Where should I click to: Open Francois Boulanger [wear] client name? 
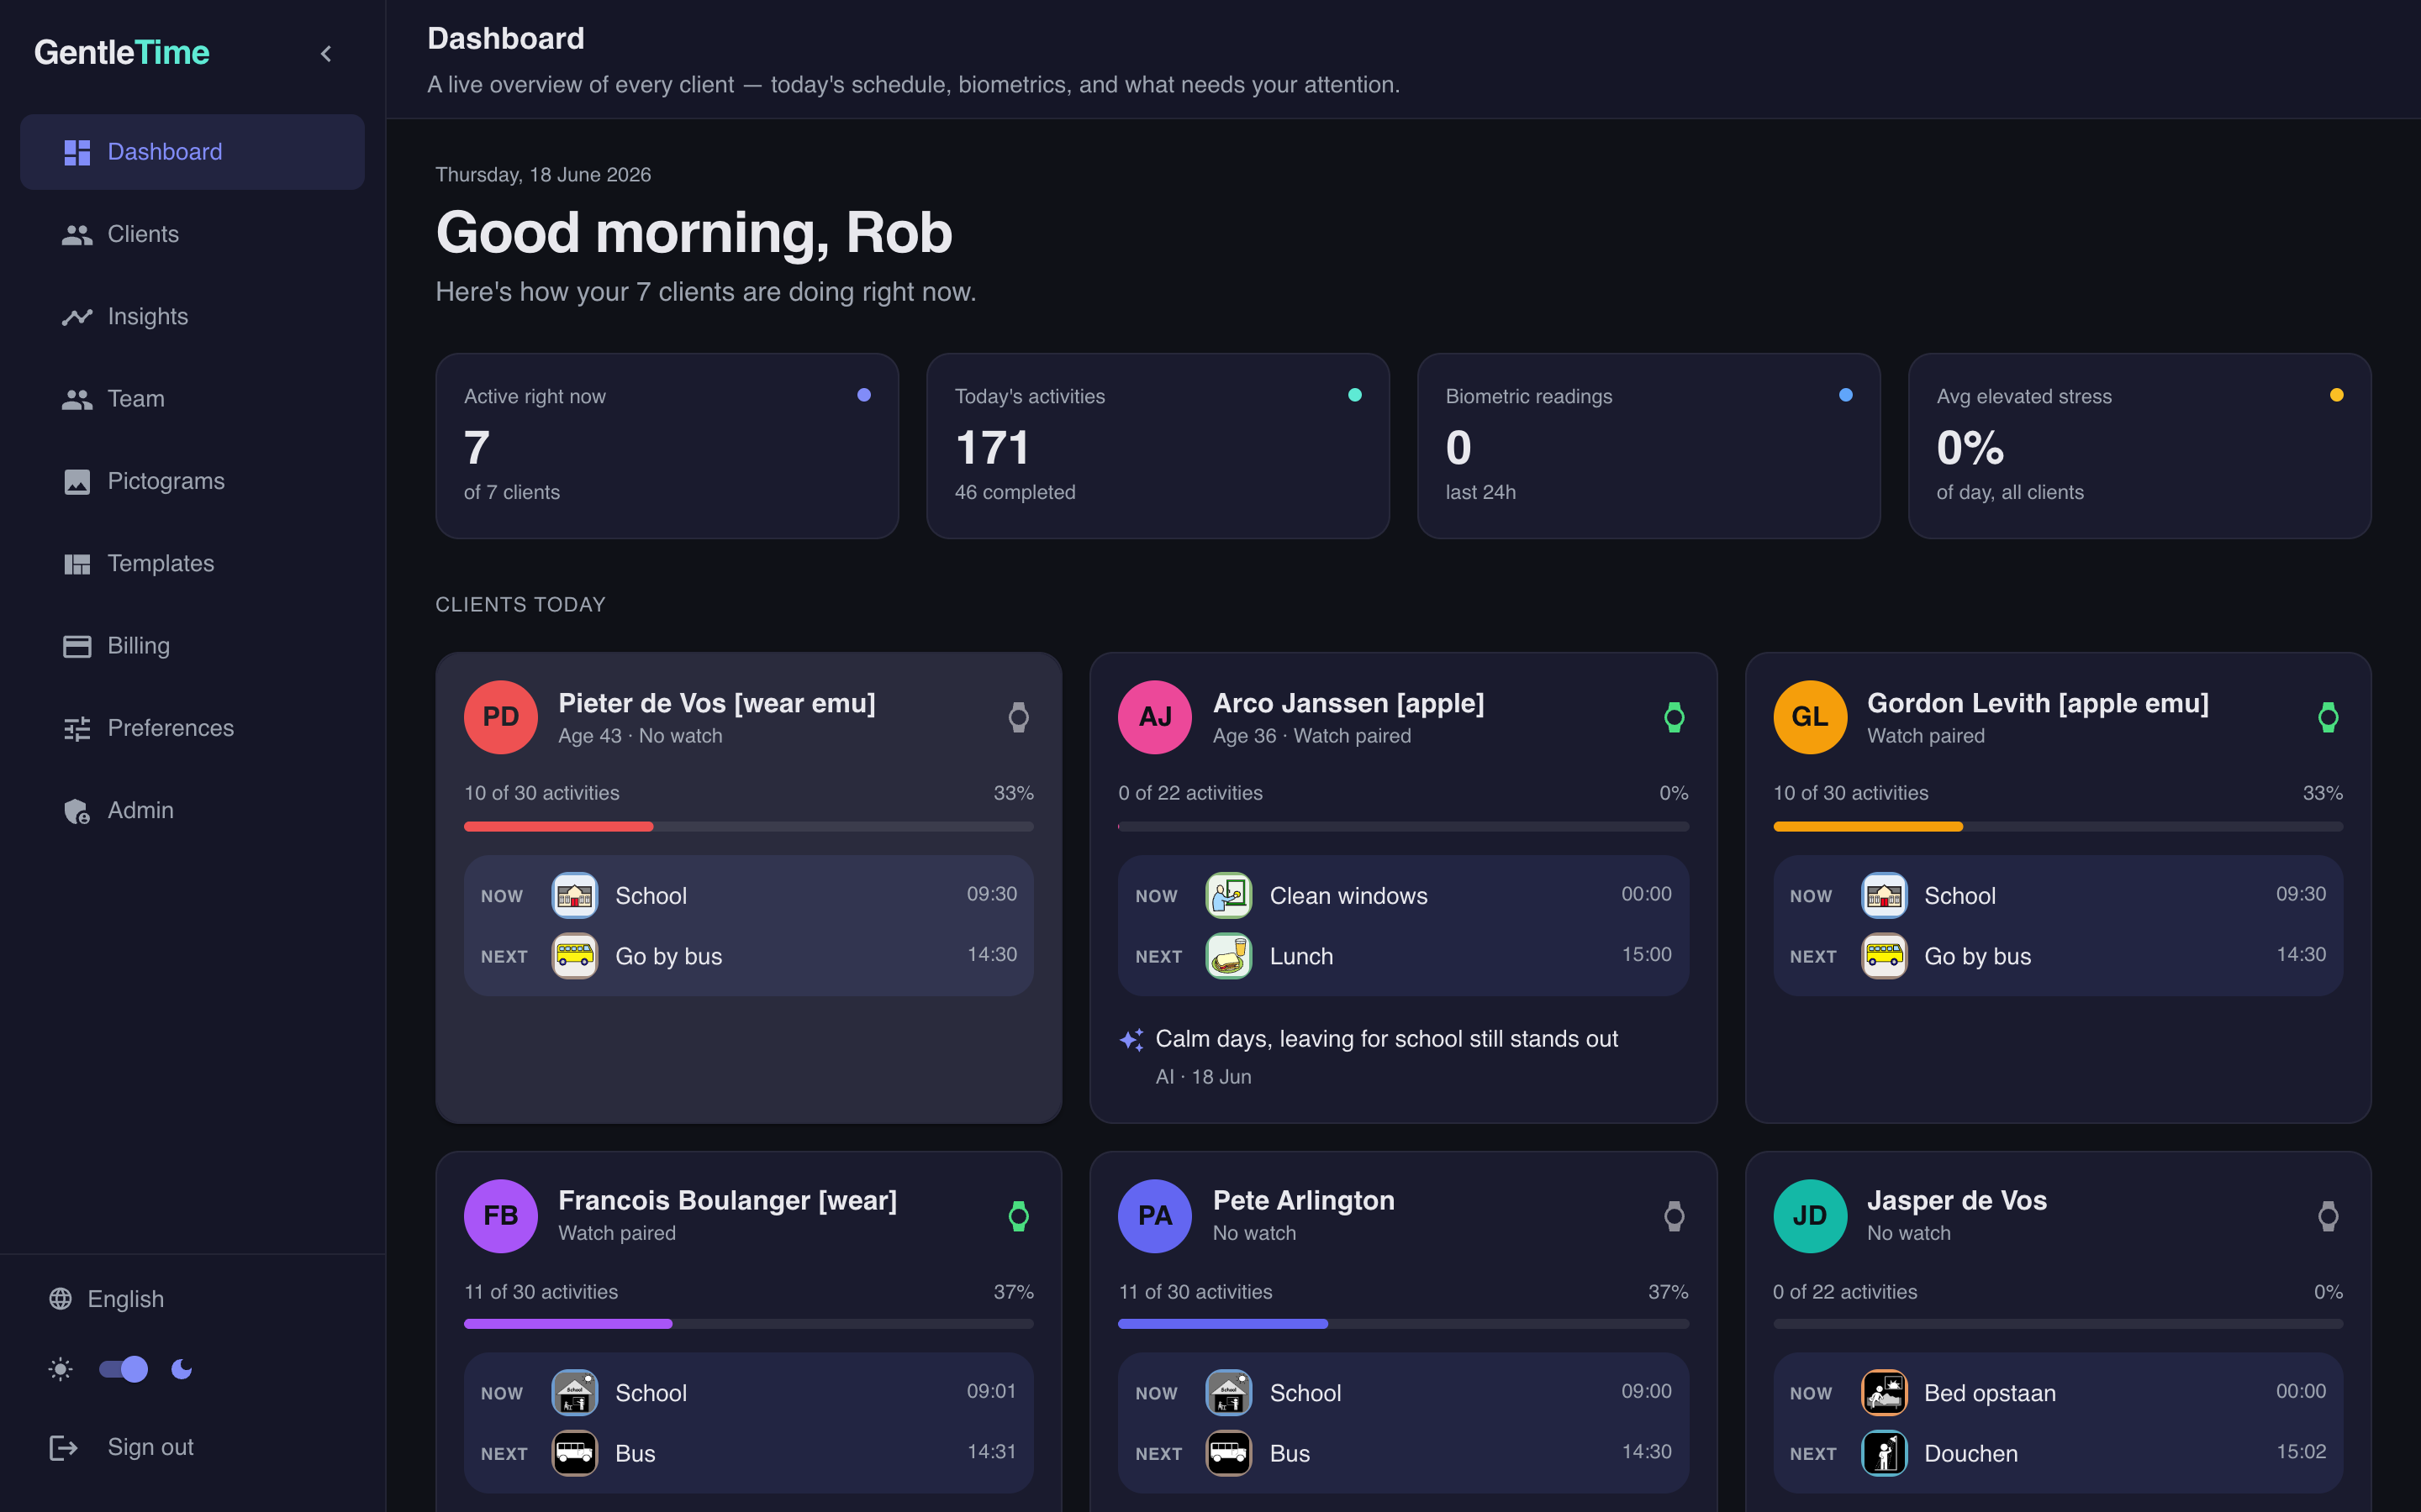point(727,1200)
